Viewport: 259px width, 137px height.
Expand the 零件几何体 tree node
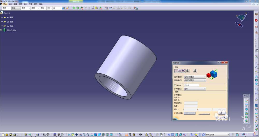[x=1, y=30]
